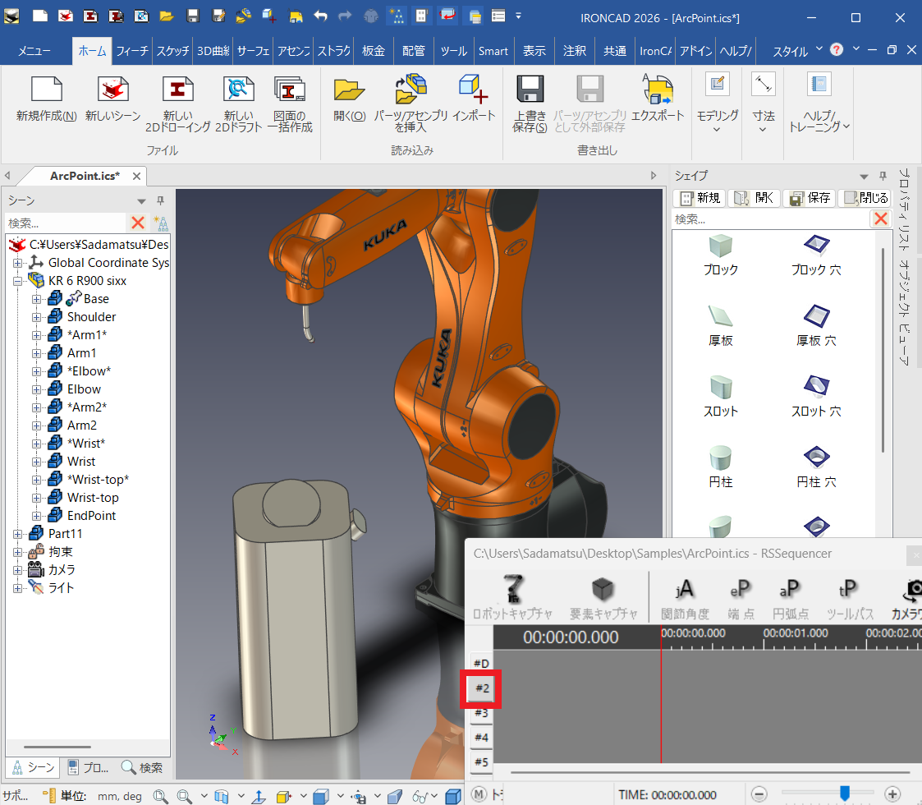
Task: Open the 寸法 dropdown
Action: tap(764, 104)
